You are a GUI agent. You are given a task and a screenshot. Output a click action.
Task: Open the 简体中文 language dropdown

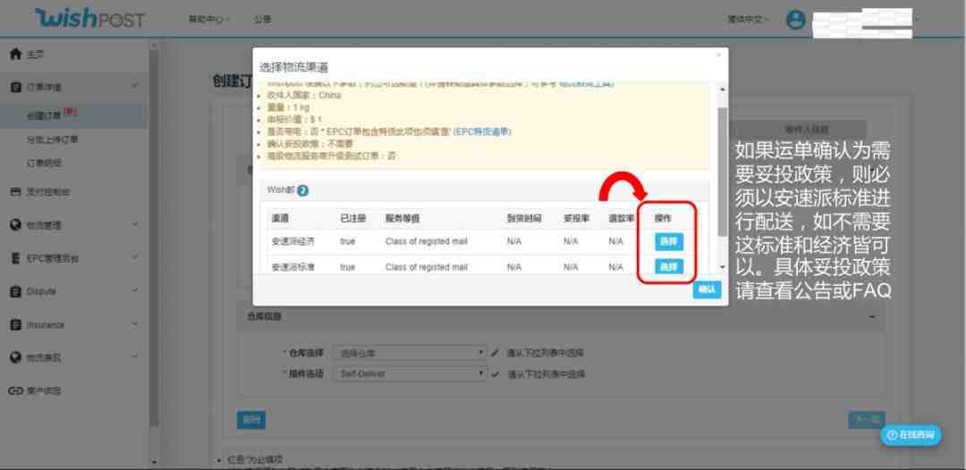coord(748,19)
